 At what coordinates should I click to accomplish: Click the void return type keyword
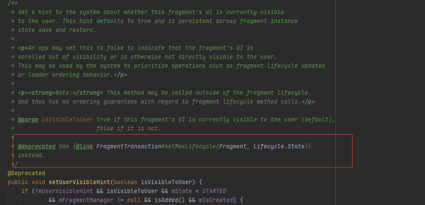pos(38,182)
